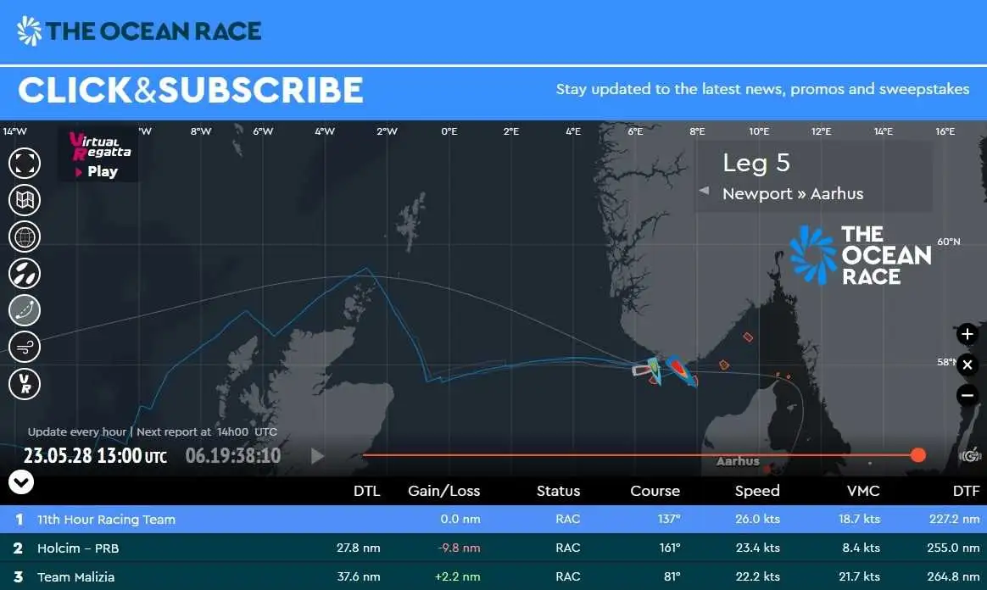Click the DTL column header

[366, 491]
